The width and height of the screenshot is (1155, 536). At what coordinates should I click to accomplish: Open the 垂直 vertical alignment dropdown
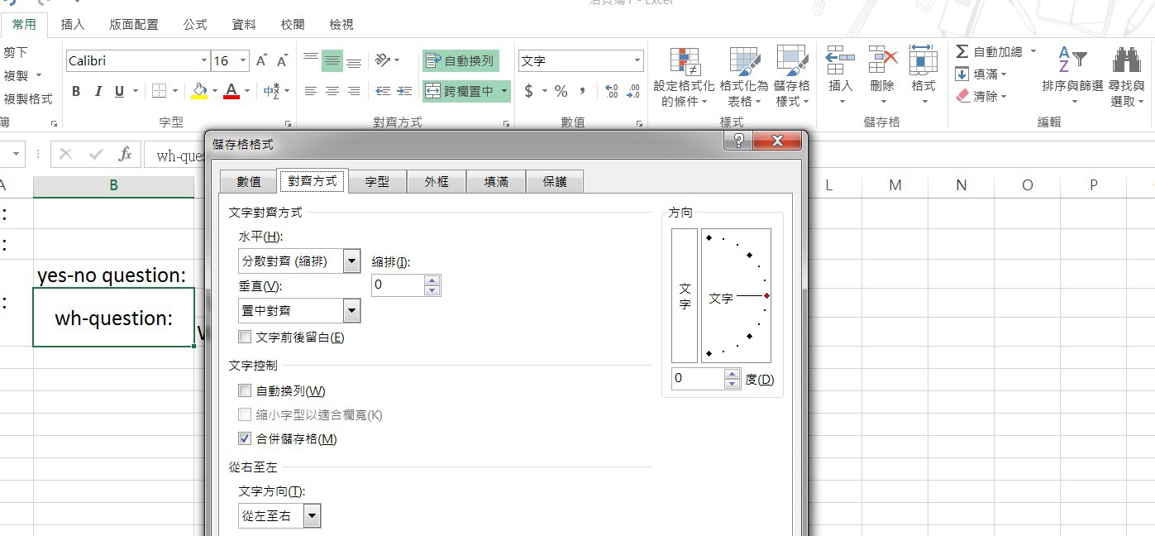tap(351, 311)
